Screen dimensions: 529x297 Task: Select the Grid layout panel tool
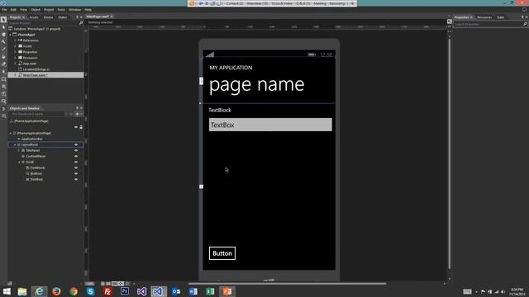point(3,87)
